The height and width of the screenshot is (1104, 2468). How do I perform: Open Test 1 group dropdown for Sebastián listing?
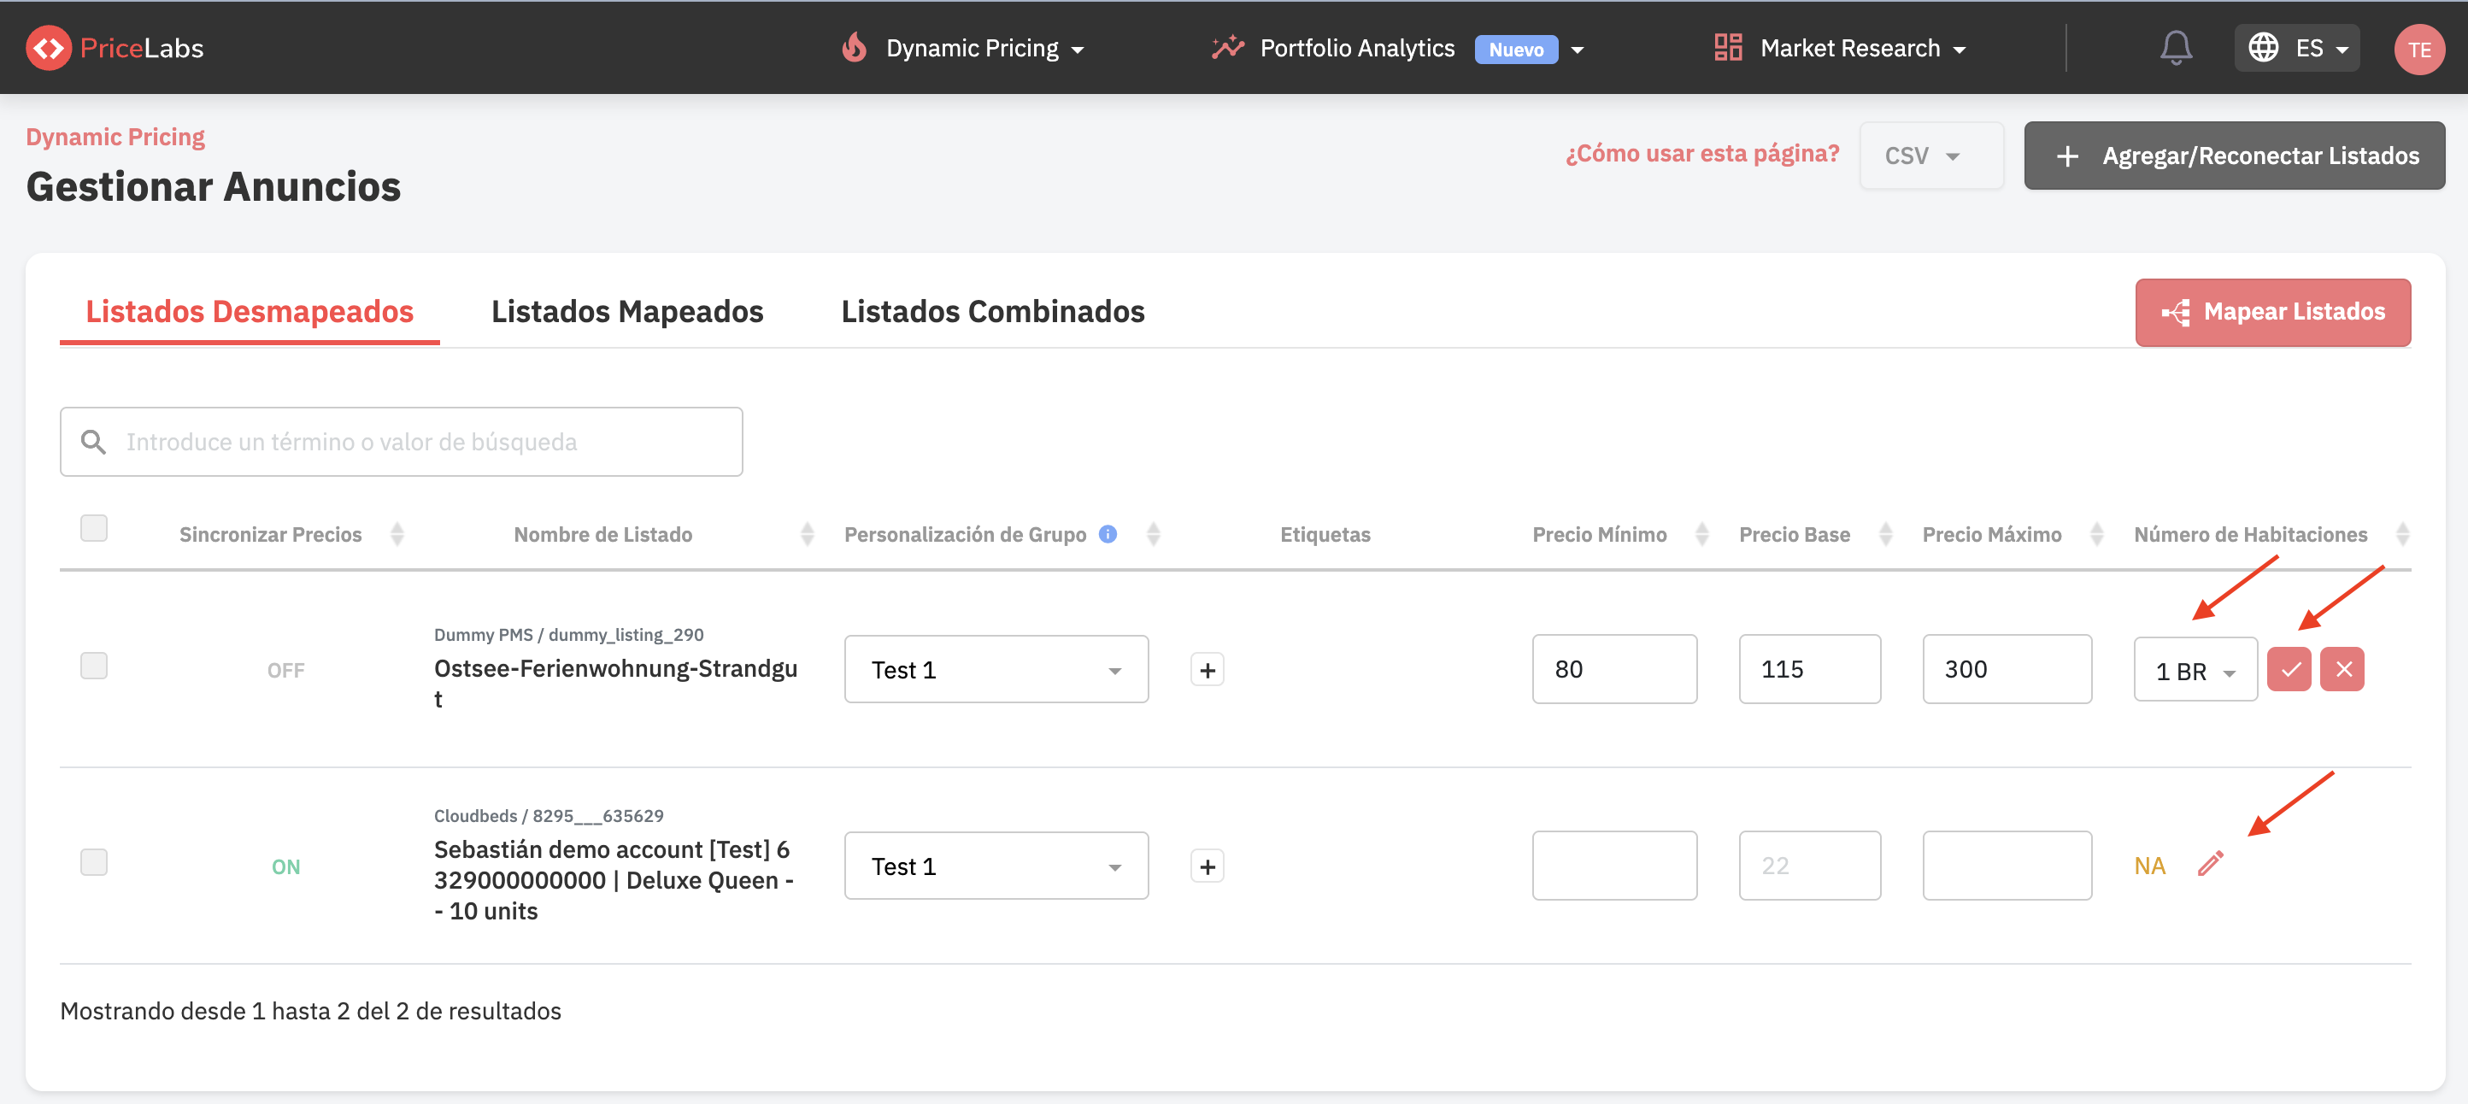996,866
